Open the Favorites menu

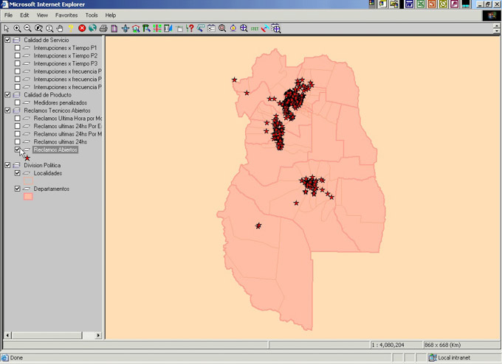point(66,15)
